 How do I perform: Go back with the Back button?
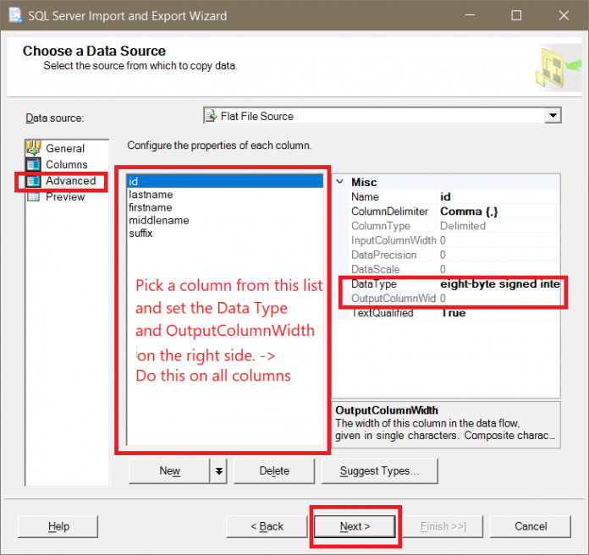267,526
